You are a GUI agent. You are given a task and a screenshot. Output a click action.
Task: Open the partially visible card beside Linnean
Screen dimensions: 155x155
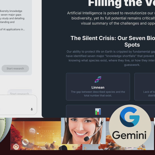coord(145,87)
